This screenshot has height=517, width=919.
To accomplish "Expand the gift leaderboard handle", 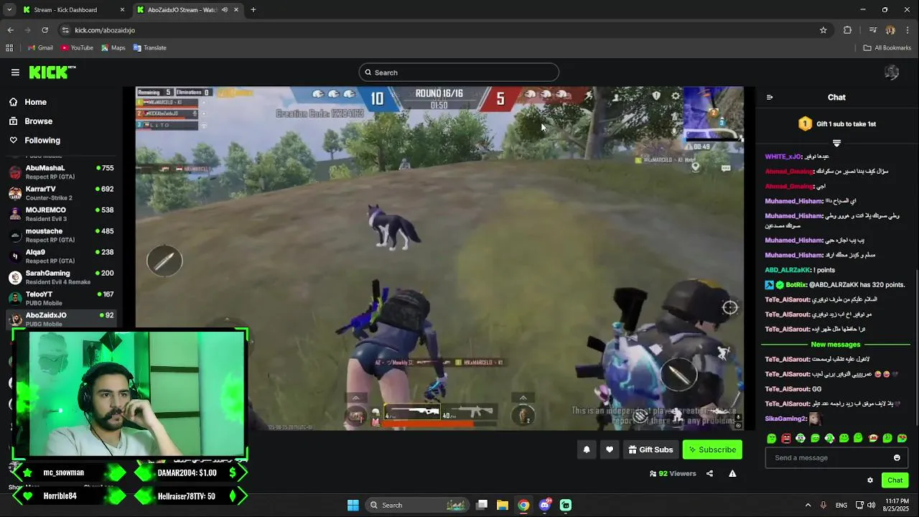I will pos(836,144).
